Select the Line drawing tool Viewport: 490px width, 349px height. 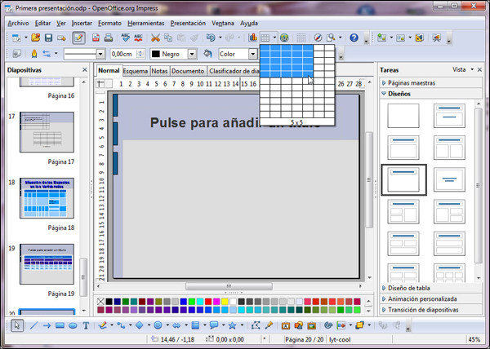[x=33, y=325]
